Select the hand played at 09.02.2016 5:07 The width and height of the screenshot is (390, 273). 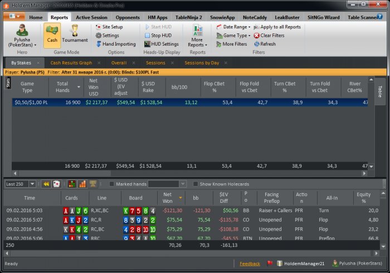(x=192, y=220)
